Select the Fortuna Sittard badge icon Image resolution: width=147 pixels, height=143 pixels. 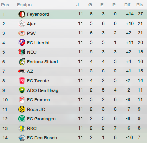point(22,62)
